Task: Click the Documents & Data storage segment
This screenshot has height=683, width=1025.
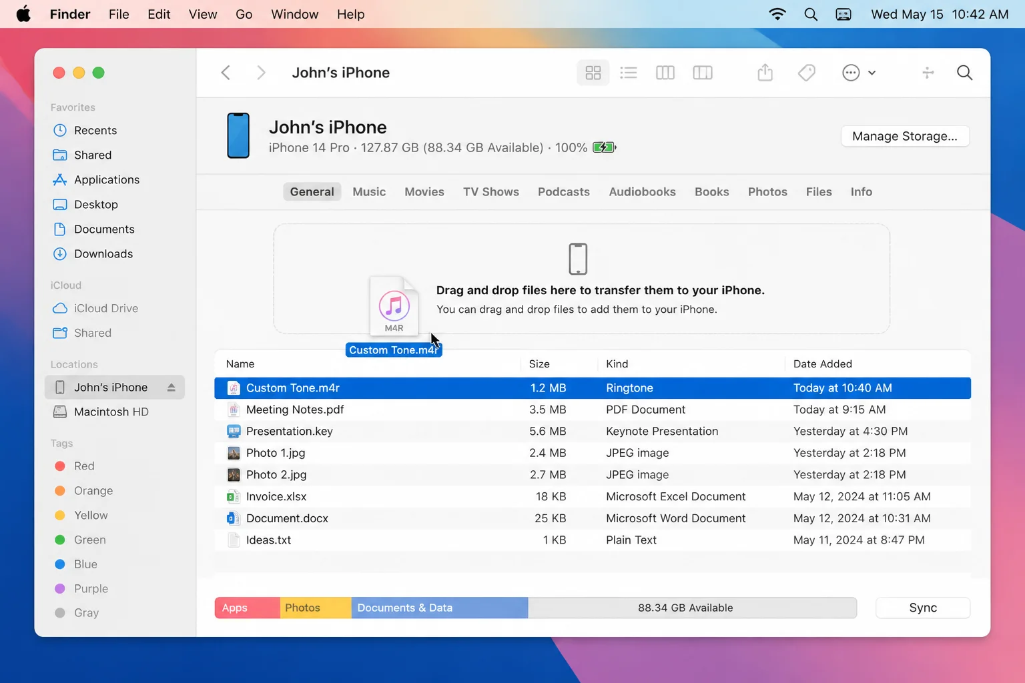Action: pyautogui.click(x=440, y=608)
